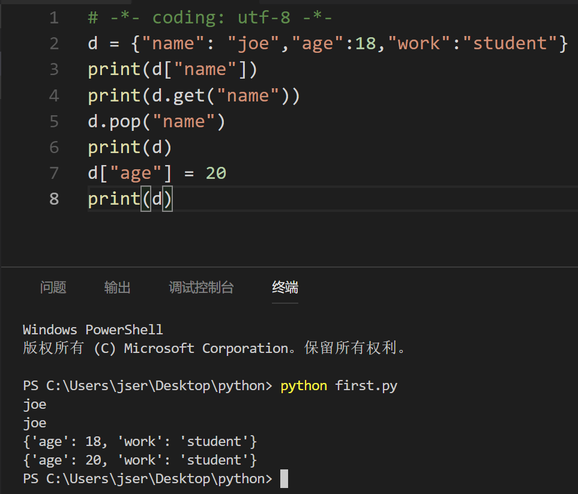Screen dimensions: 578x494
Task: Click first joe output line
Action: [x=35, y=405]
